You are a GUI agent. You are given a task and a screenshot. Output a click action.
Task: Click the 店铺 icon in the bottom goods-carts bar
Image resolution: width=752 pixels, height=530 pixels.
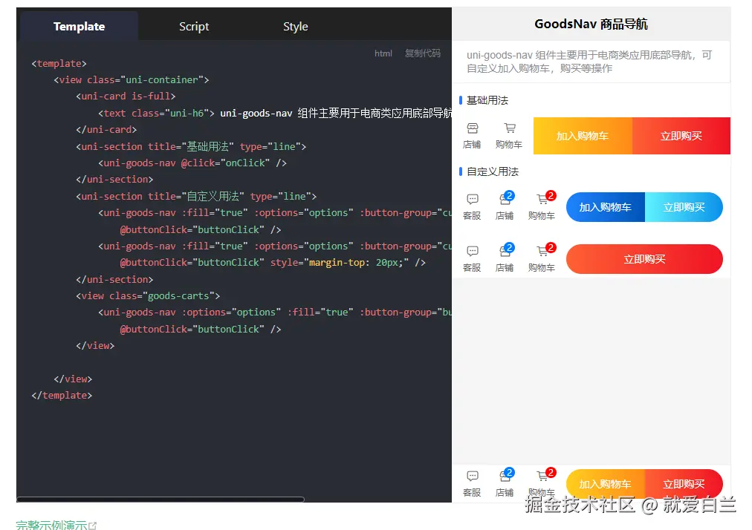(x=505, y=483)
